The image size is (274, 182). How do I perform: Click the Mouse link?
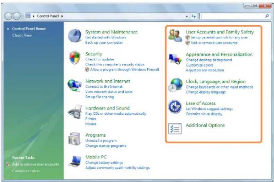(91, 124)
